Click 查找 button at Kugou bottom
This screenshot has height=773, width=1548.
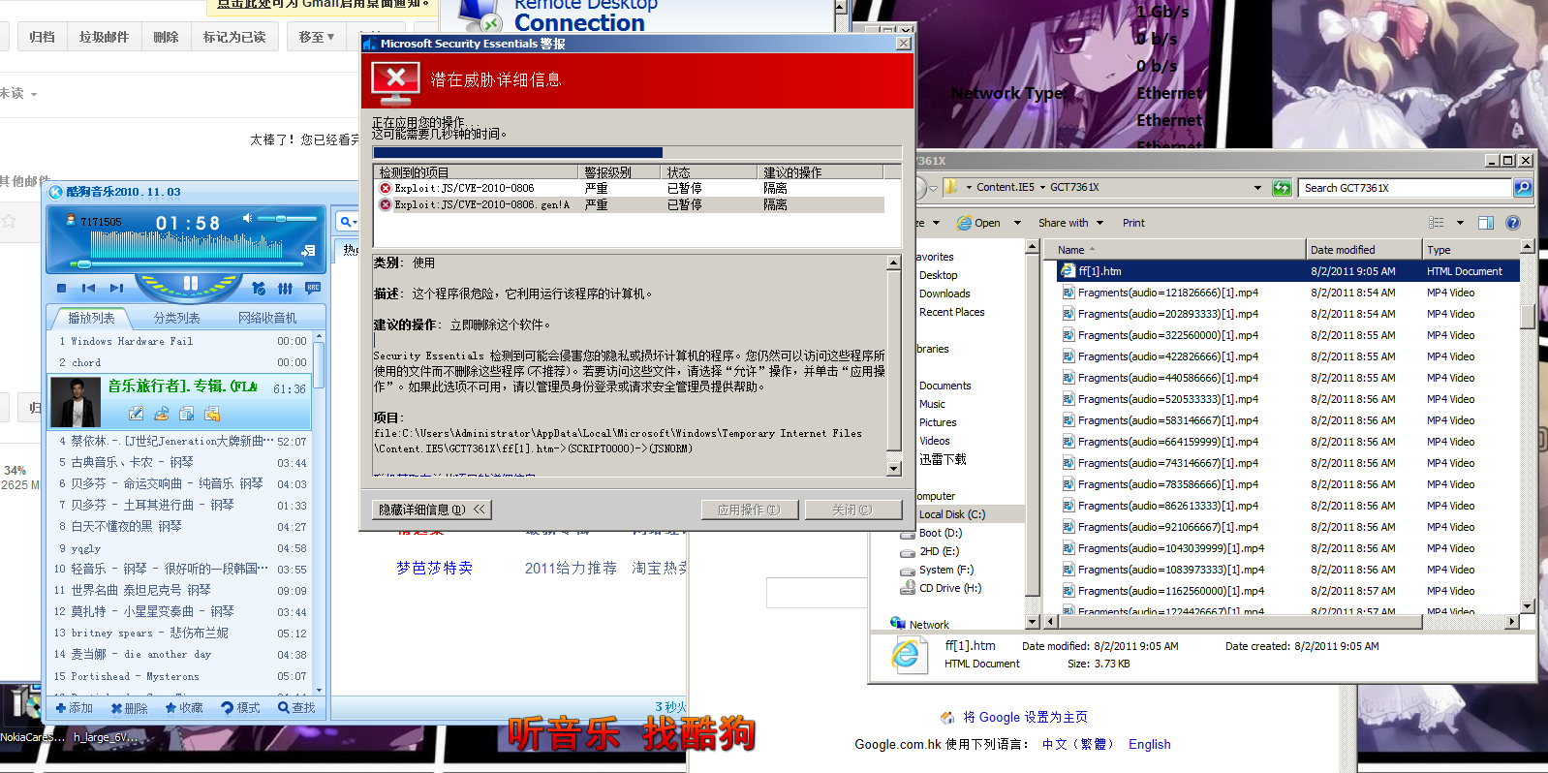tap(296, 708)
